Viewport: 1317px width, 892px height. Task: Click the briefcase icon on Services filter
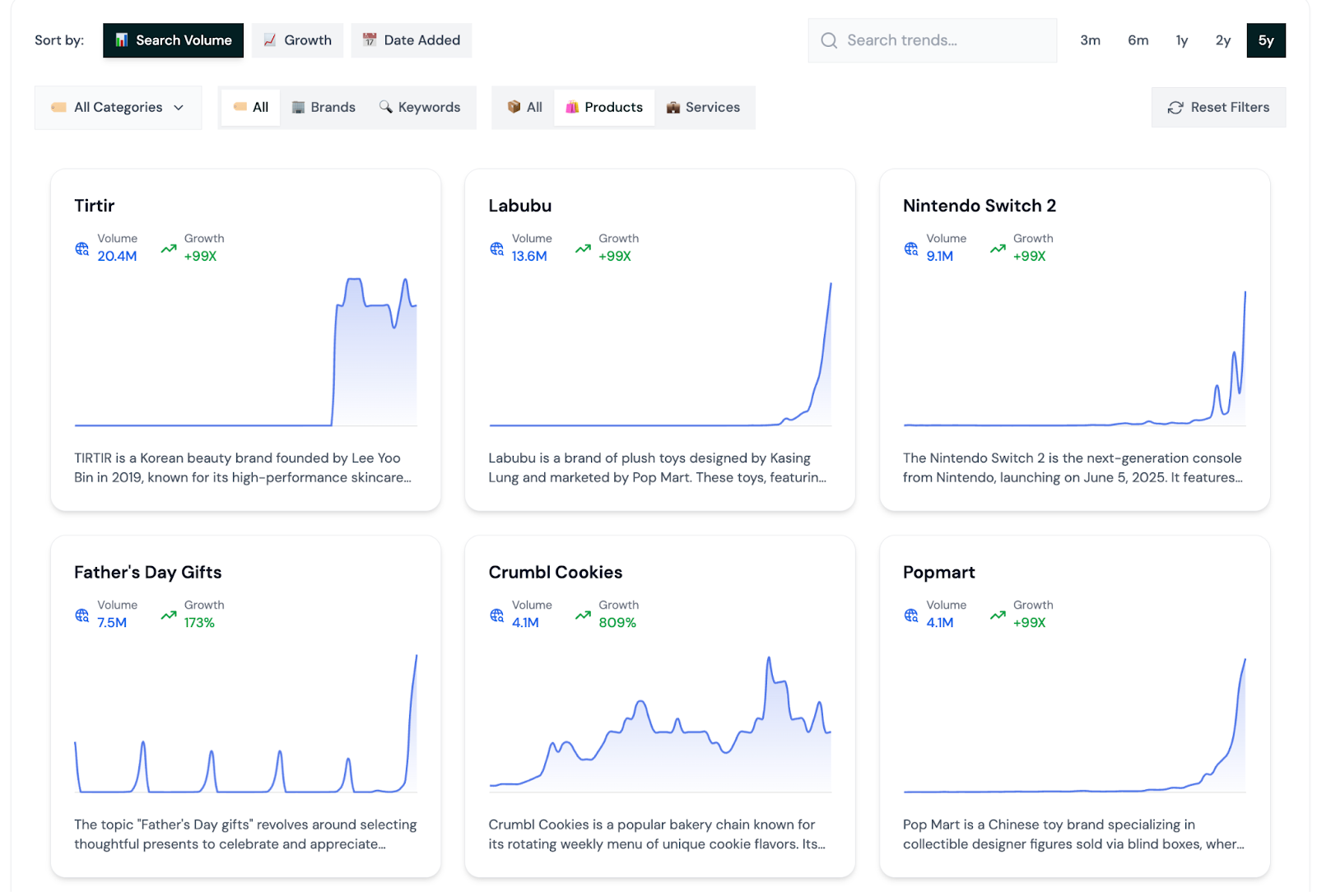point(673,107)
